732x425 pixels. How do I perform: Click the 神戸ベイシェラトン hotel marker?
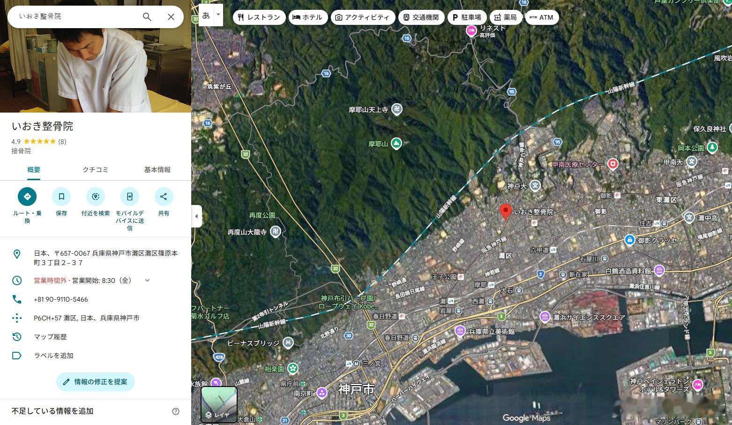[x=698, y=385]
